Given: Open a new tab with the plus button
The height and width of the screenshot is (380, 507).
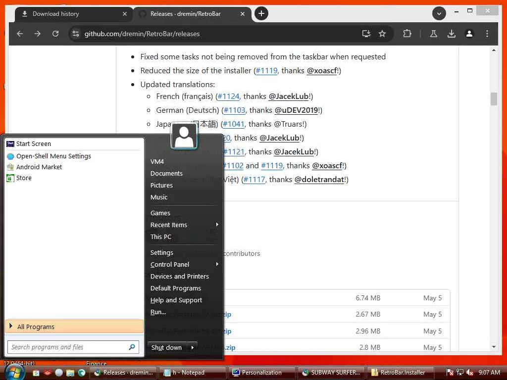Looking at the screenshot, I should pyautogui.click(x=261, y=13).
